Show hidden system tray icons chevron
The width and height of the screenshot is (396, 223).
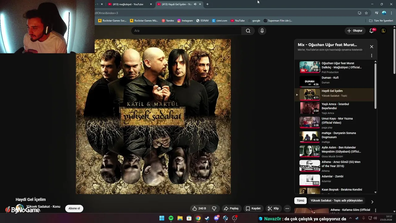click(351, 218)
